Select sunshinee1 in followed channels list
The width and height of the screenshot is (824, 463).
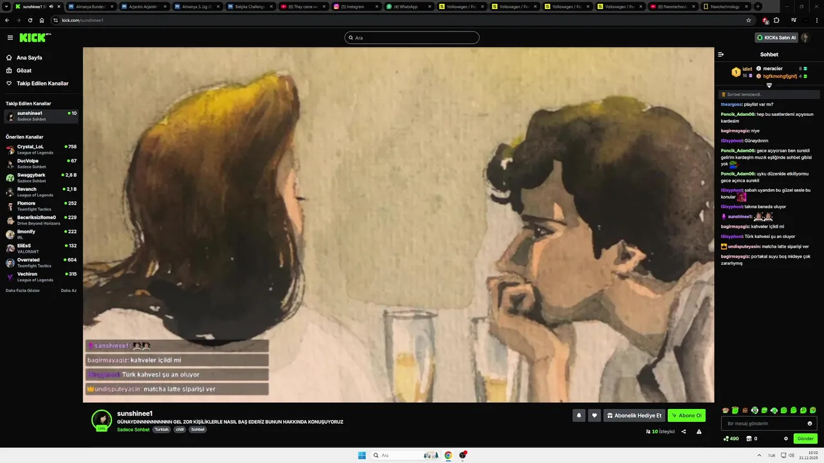(x=41, y=116)
